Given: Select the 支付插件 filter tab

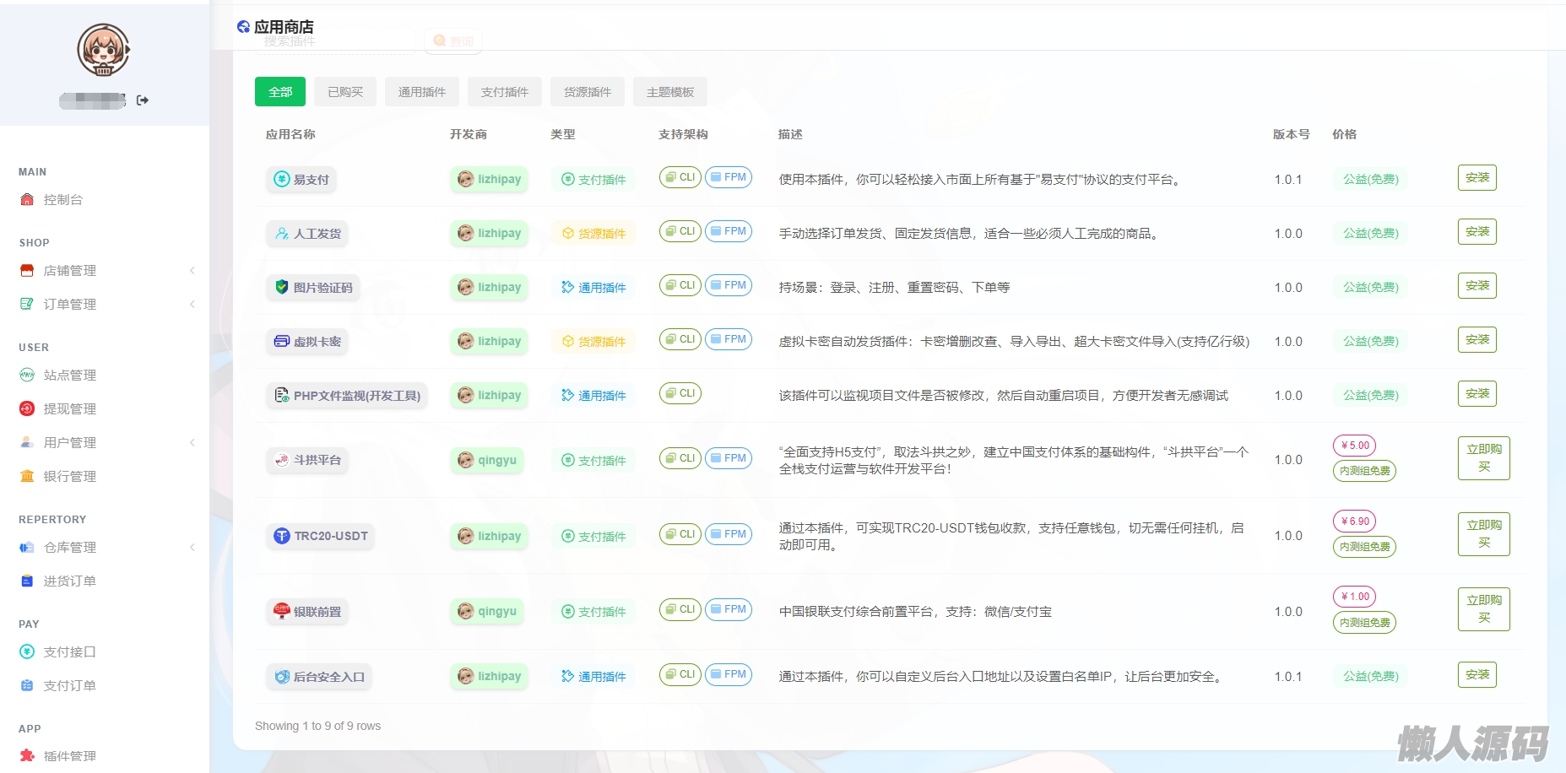Looking at the screenshot, I should (x=505, y=92).
